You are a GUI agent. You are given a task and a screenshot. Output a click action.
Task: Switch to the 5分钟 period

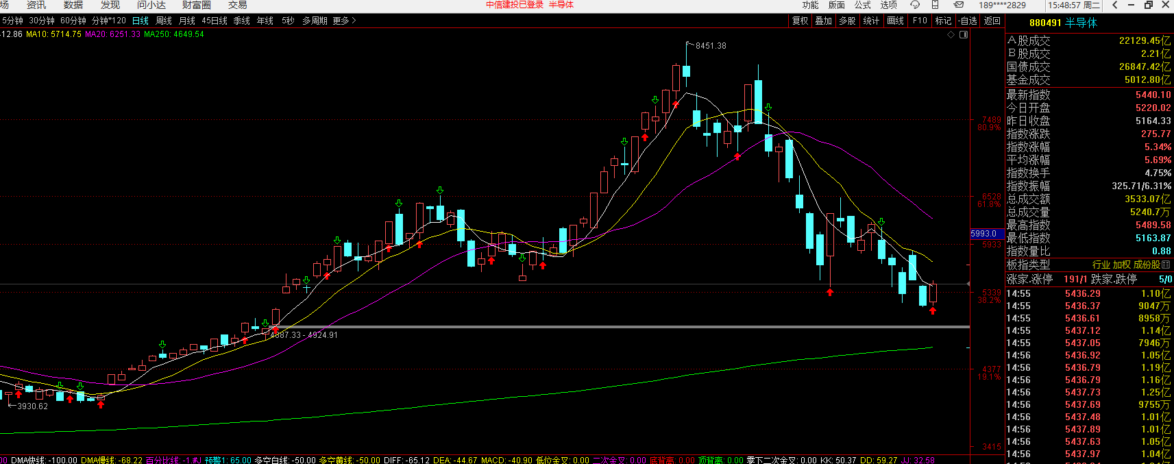[12, 21]
